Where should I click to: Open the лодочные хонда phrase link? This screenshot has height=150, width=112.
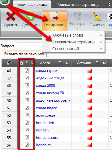click(50, 78)
